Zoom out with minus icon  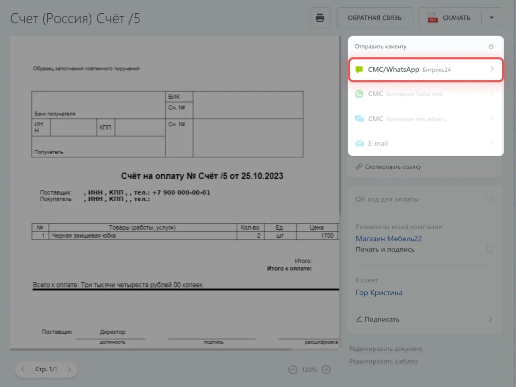click(293, 370)
